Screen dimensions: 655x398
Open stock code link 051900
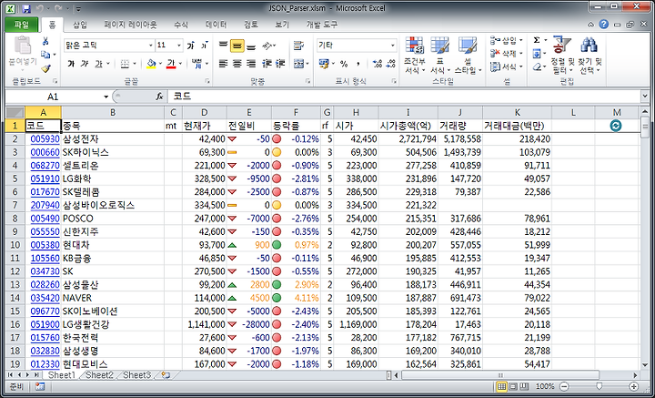tap(45, 324)
